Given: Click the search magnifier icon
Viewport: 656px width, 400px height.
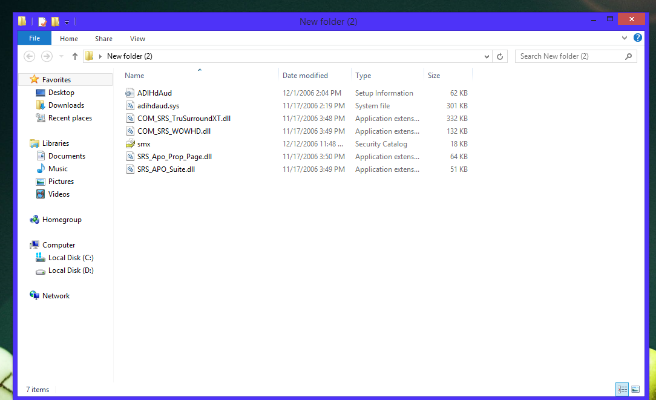Looking at the screenshot, I should point(628,56).
